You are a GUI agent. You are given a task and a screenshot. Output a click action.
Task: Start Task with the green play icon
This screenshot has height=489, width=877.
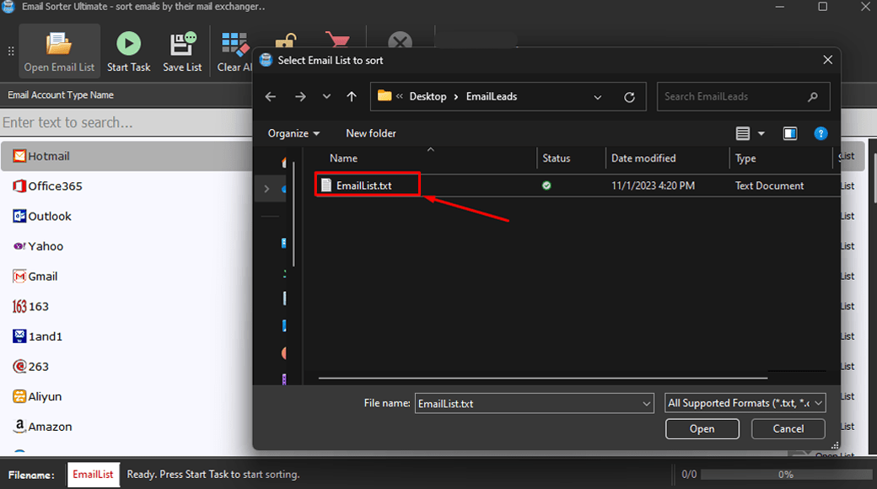(129, 52)
